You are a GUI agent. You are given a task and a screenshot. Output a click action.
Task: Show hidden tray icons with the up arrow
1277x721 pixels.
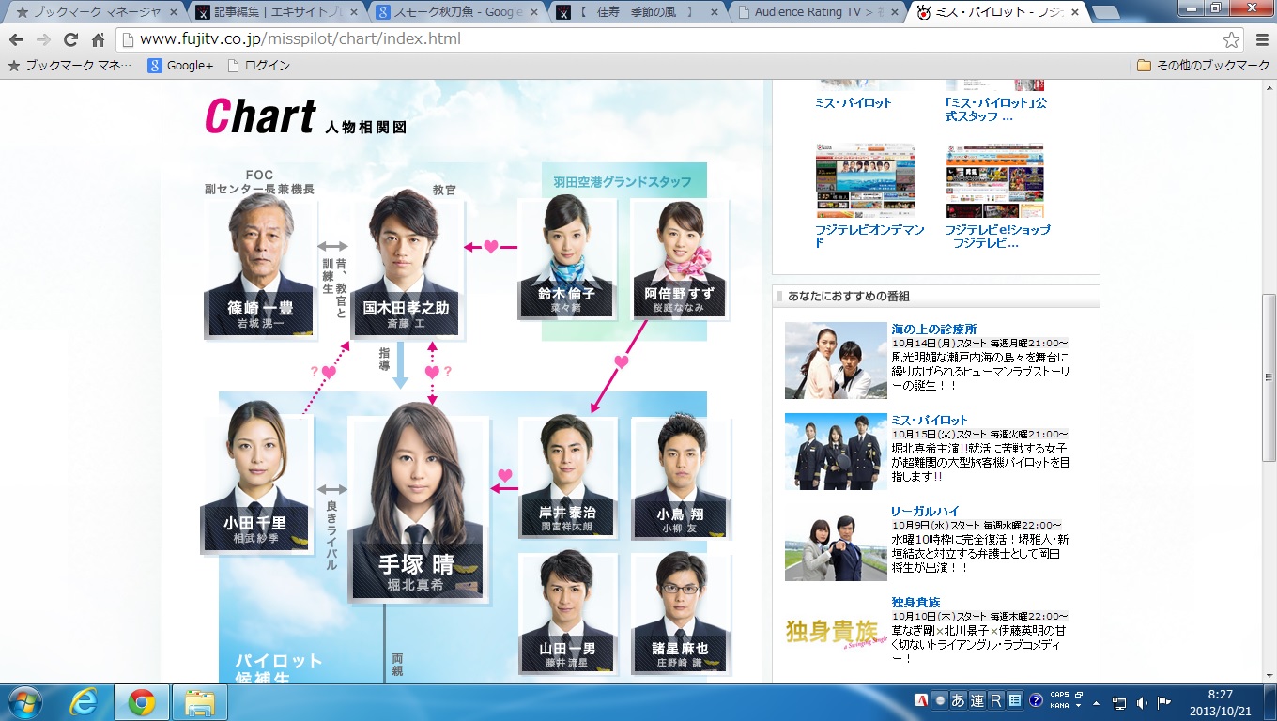[1097, 702]
